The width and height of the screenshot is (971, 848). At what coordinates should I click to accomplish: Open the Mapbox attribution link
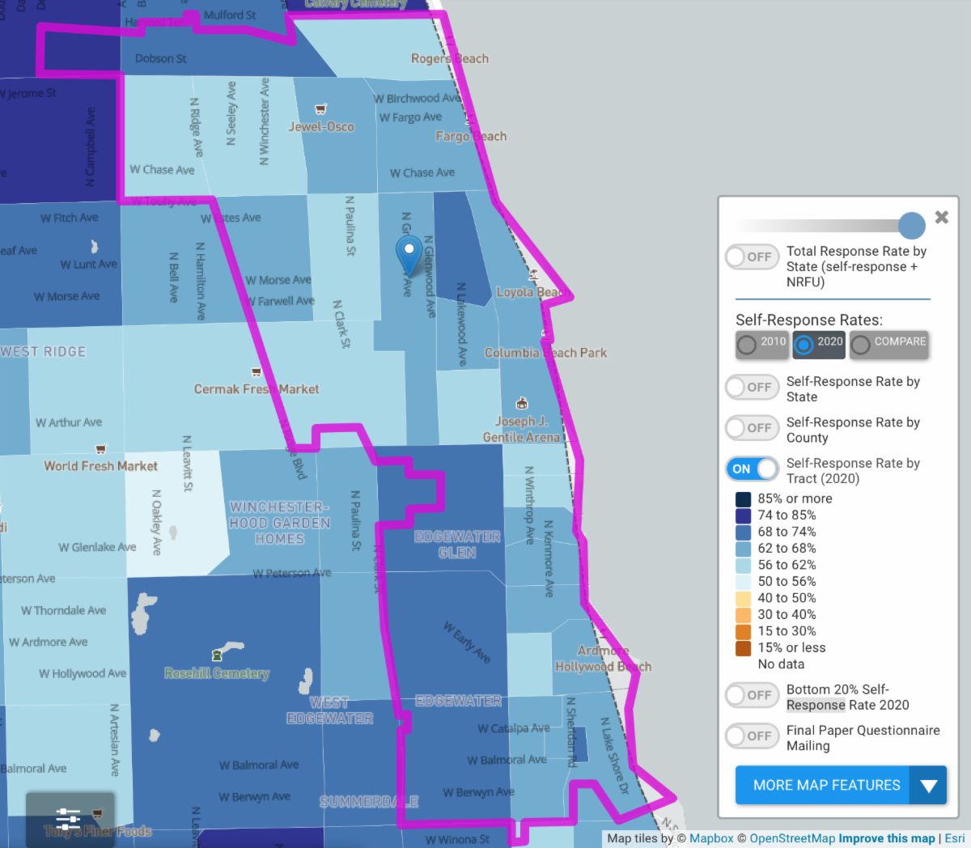coord(710,839)
